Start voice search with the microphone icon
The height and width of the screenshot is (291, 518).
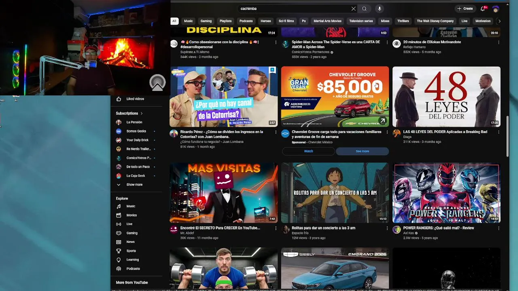click(379, 8)
